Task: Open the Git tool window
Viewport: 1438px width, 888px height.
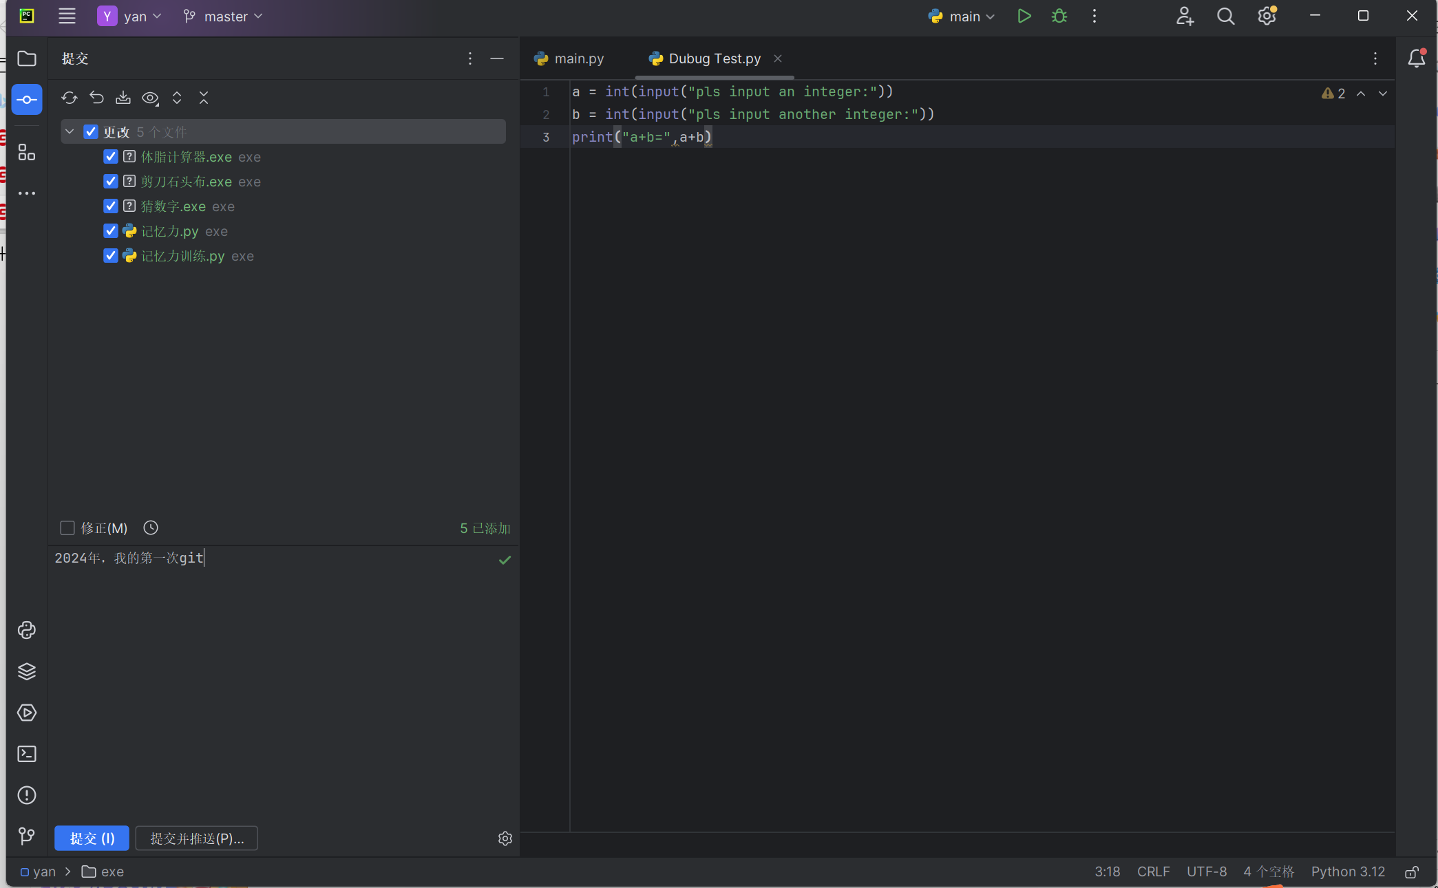Action: (27, 836)
